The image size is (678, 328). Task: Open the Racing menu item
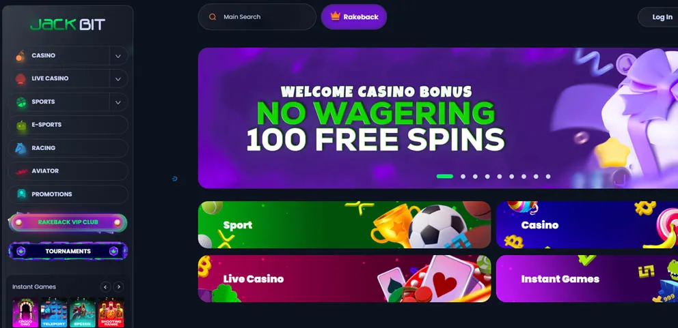coord(68,148)
